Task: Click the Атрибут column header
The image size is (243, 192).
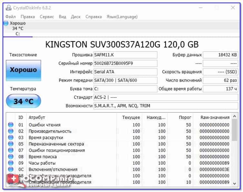Action: pos(37,117)
